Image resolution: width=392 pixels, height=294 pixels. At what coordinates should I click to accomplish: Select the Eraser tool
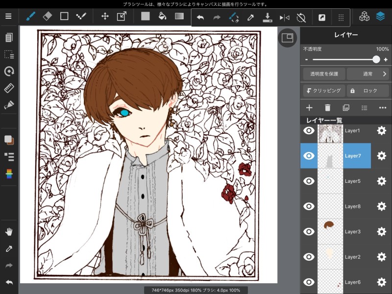47,16
